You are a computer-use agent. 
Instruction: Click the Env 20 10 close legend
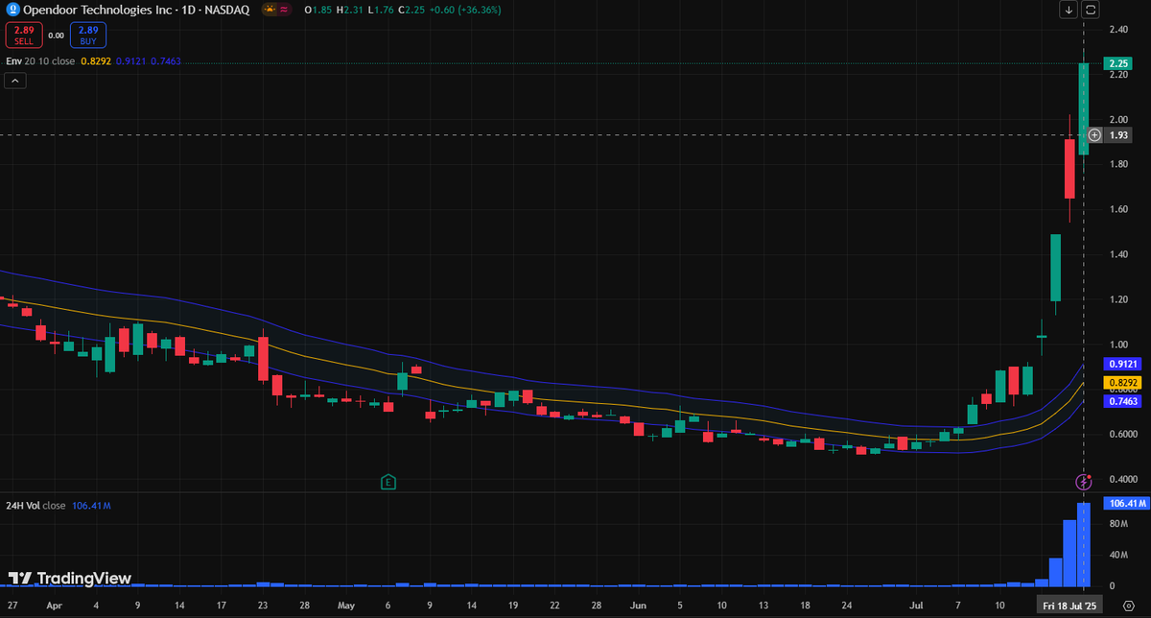pos(40,61)
